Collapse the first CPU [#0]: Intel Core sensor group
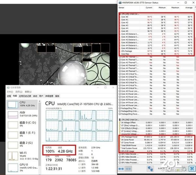Viewport: 196px width, 175px height. 130,14
